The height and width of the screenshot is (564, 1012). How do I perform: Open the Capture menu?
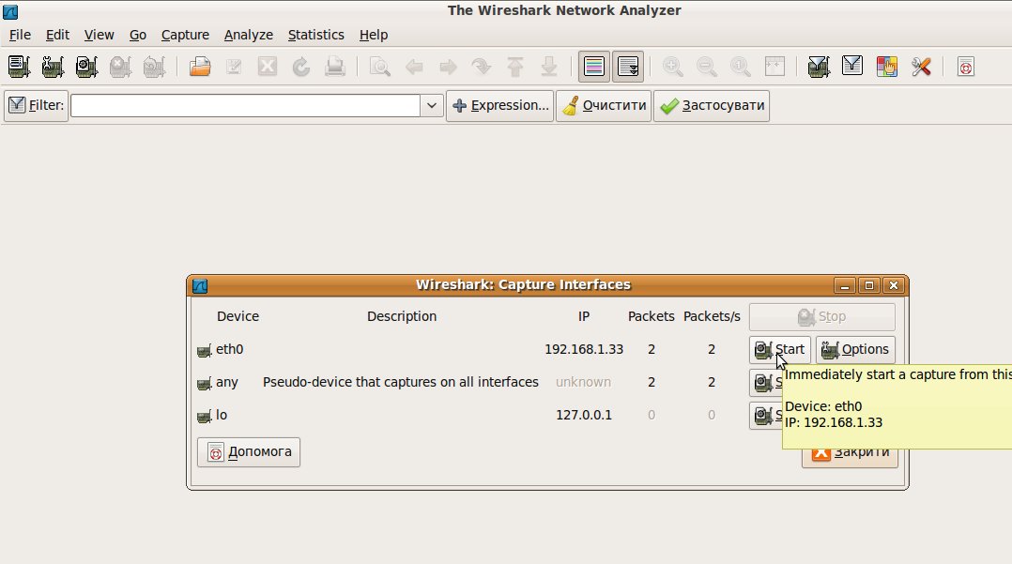tap(185, 35)
